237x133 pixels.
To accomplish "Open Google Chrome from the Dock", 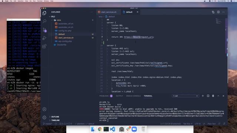I will tap(100, 129).
